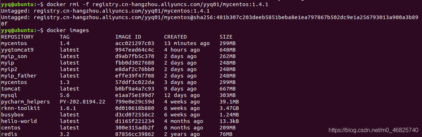
Task: Click the TAG column header
Action: (64, 37)
